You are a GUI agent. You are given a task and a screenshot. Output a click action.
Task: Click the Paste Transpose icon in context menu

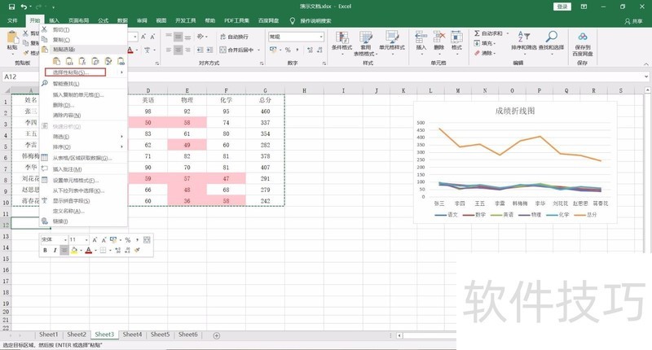click(x=95, y=61)
